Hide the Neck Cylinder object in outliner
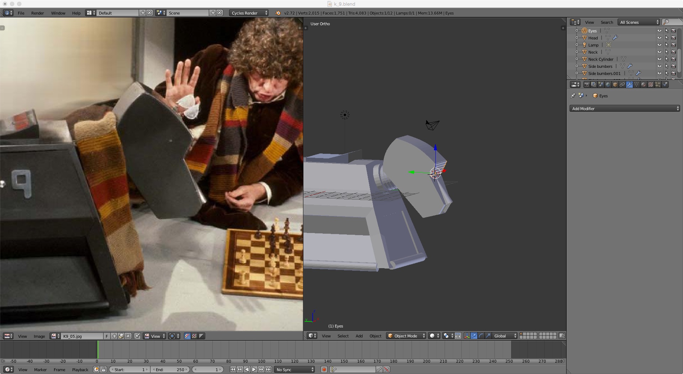The height and width of the screenshot is (374, 683). click(x=659, y=59)
